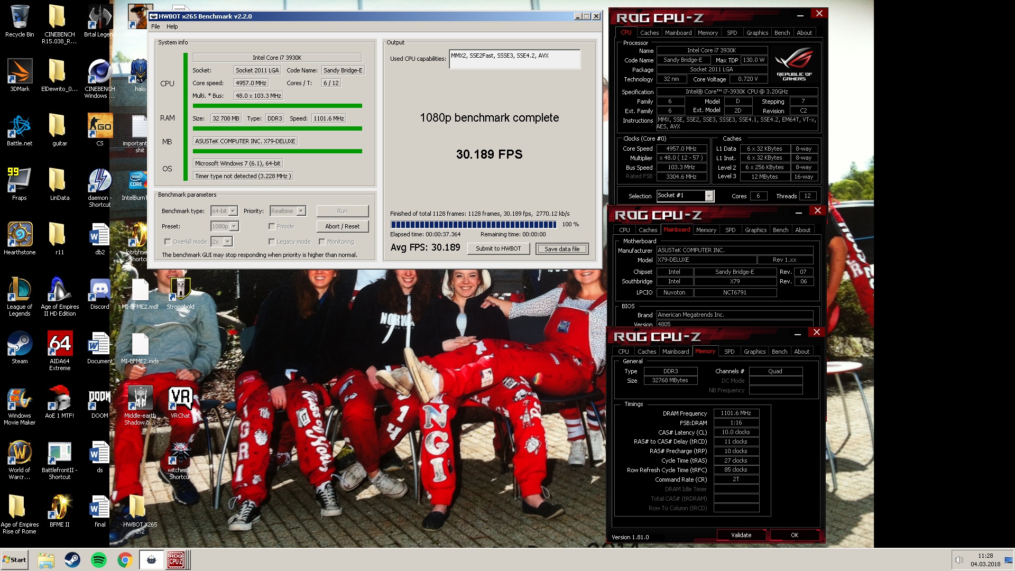
Task: Open the 3DMark desktop shortcut
Action: (x=20, y=75)
